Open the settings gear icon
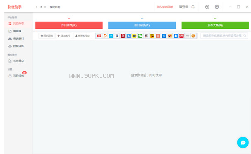 coord(217,7)
